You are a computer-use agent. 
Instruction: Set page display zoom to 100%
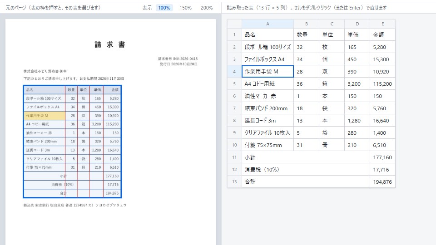tap(164, 8)
